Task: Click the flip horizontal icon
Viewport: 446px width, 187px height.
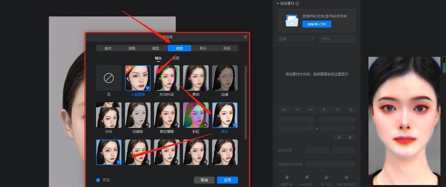Action: tap(339, 137)
